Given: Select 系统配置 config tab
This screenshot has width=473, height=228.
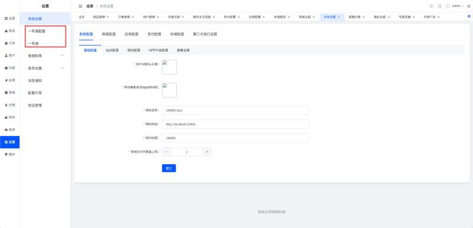Looking at the screenshot, I should click(86, 34).
